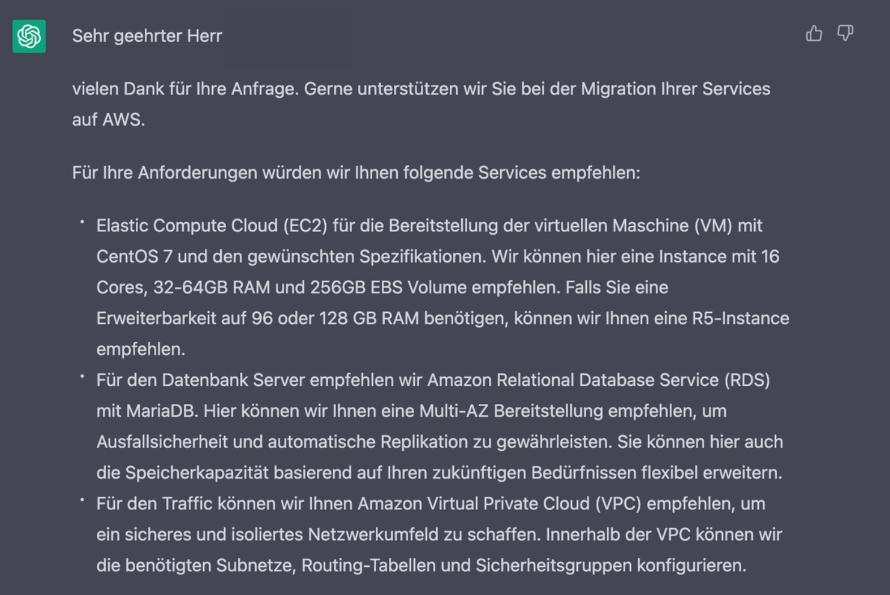Click the text 'Elastic Compute Cloud (EC2)'
Image resolution: width=890 pixels, height=595 pixels.
point(212,225)
